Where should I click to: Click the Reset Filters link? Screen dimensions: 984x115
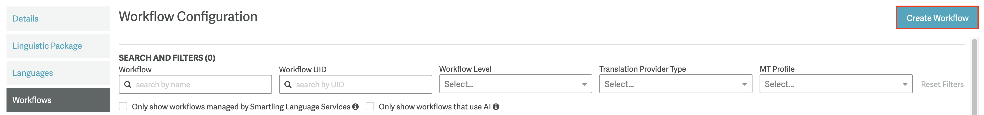942,85
